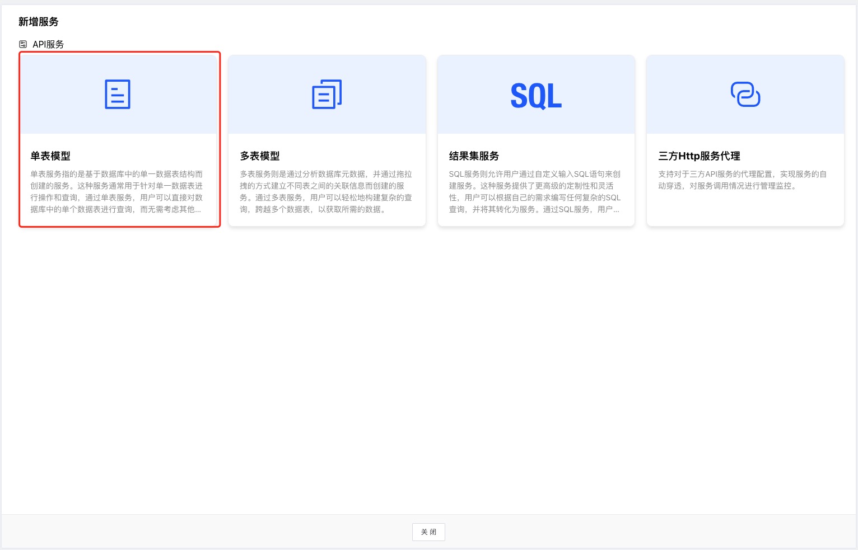Click the 结果集服务 title text
This screenshot has height=550, width=858.
474,156
